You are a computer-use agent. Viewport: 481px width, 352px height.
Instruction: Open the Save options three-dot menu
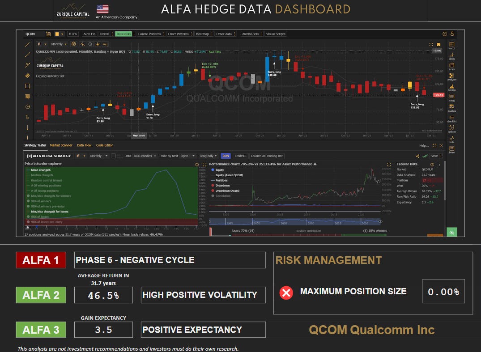pos(441,156)
